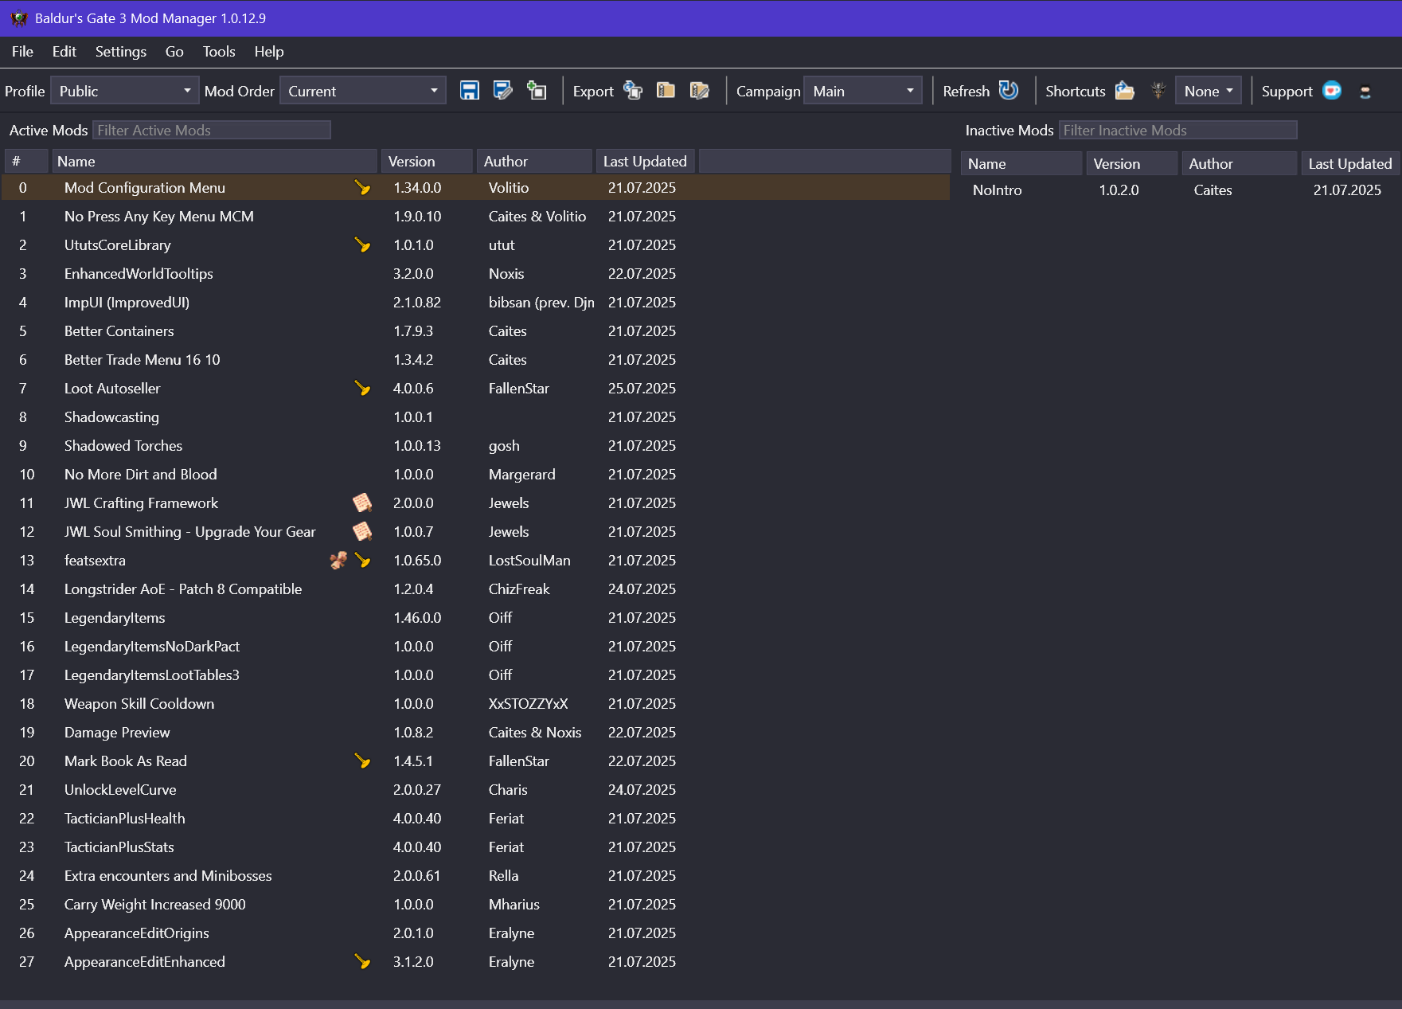
Task: Click the scroll icon on JWL Crafting Framework row
Action: pos(362,503)
